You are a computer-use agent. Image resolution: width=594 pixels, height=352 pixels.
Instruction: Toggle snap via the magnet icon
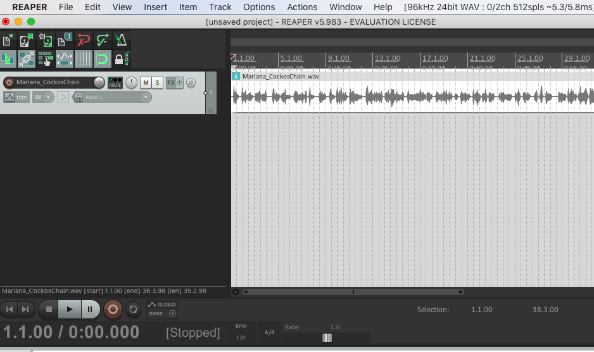pos(103,60)
